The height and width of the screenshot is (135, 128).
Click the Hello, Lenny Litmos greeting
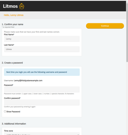click(14, 15)
